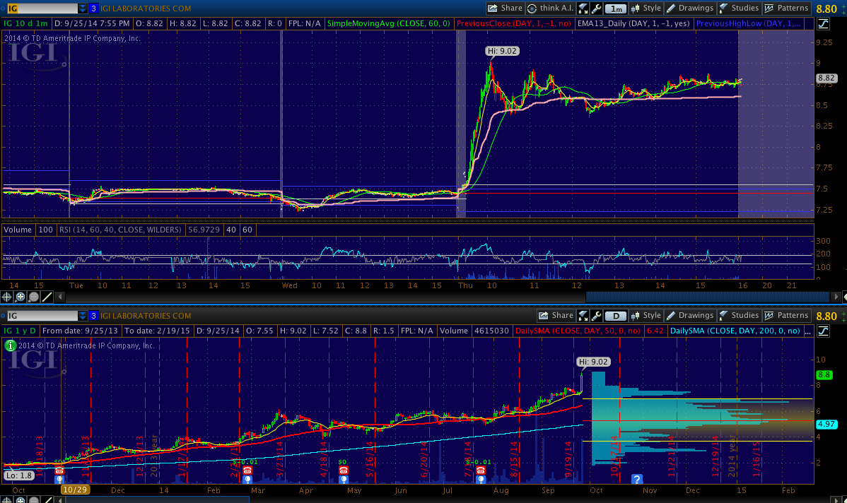Toggle price scale mode icon in top chart
847x503 pixels.
click(823, 24)
